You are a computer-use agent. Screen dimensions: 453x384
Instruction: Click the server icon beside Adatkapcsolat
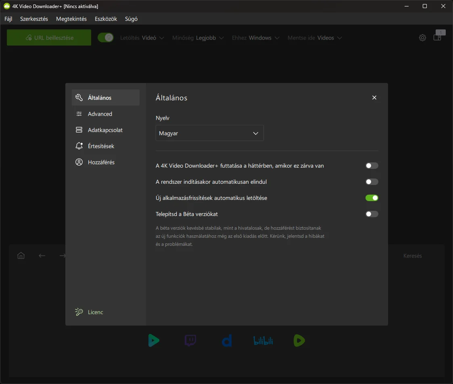(x=79, y=130)
